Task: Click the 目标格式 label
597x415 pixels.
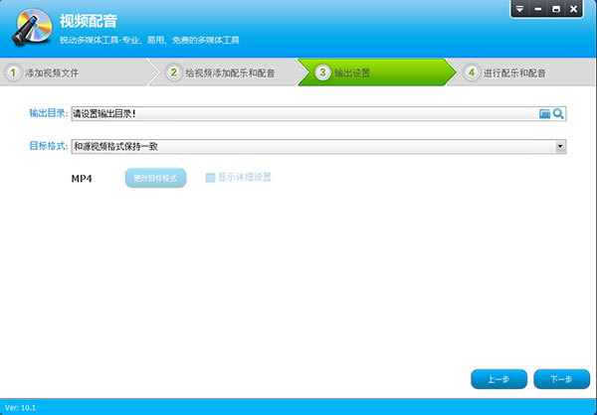Action: click(49, 146)
